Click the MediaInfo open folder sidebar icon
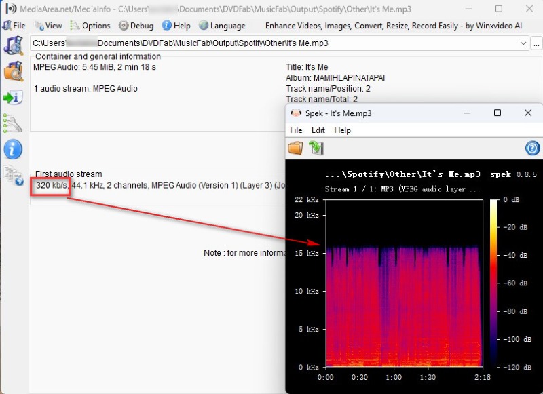Screen dimensions: 543x394 click(x=14, y=71)
